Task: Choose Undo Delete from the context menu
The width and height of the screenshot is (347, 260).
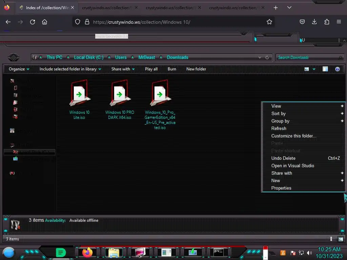Action: pyautogui.click(x=304, y=158)
